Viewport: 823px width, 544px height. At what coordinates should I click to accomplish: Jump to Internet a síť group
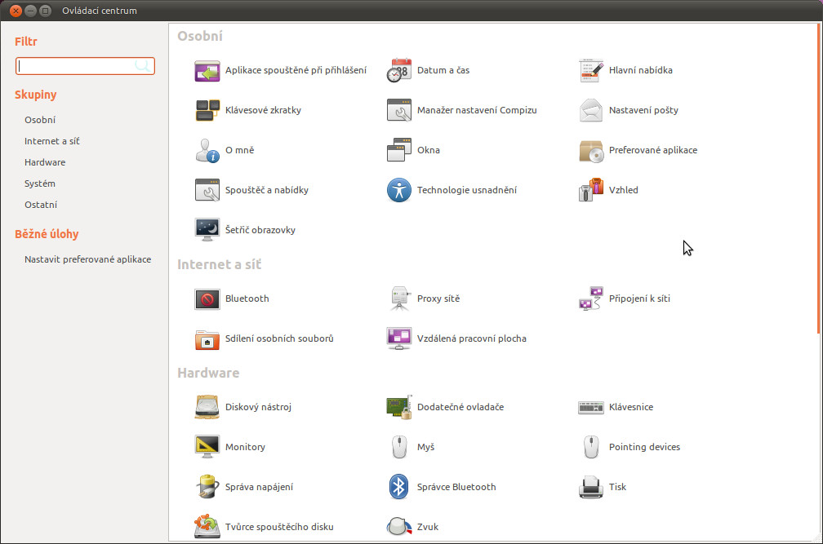click(52, 141)
